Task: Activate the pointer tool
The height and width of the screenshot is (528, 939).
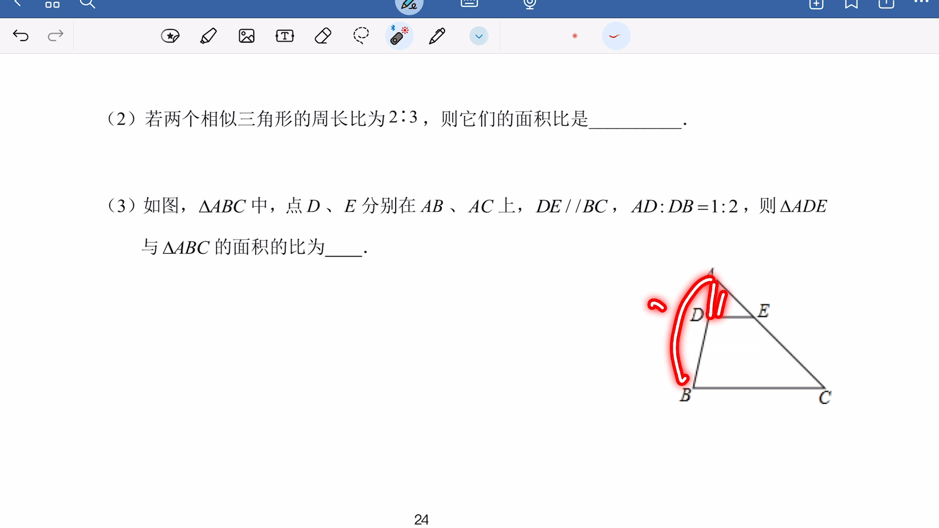Action: [x=400, y=36]
